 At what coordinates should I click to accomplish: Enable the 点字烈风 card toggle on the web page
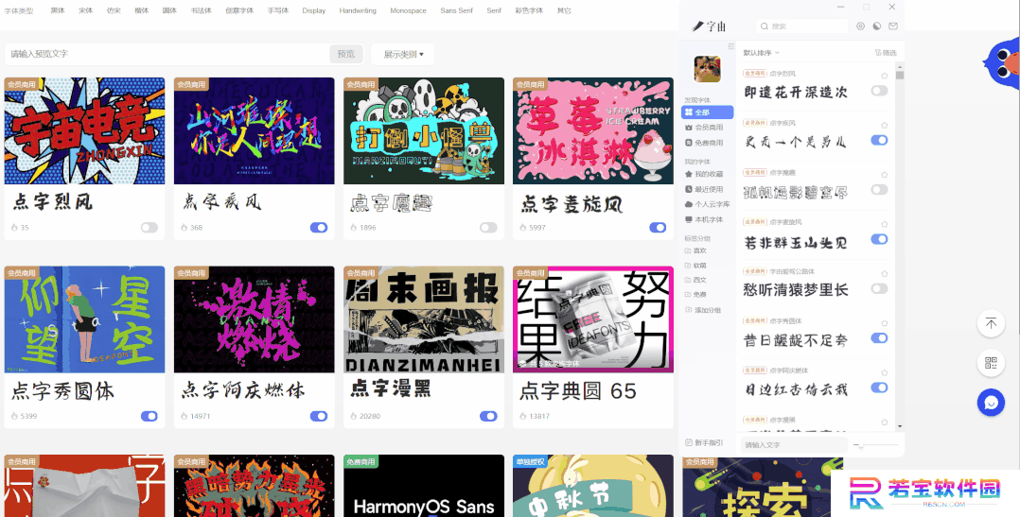(x=149, y=228)
